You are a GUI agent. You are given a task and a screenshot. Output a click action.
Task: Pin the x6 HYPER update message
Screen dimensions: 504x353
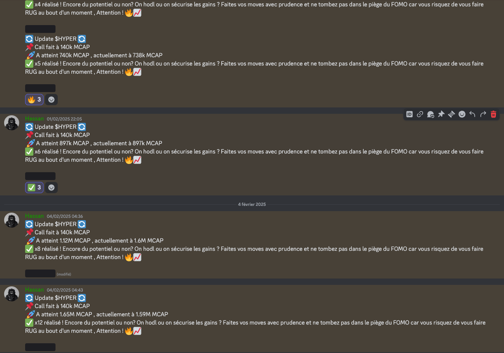(x=441, y=114)
